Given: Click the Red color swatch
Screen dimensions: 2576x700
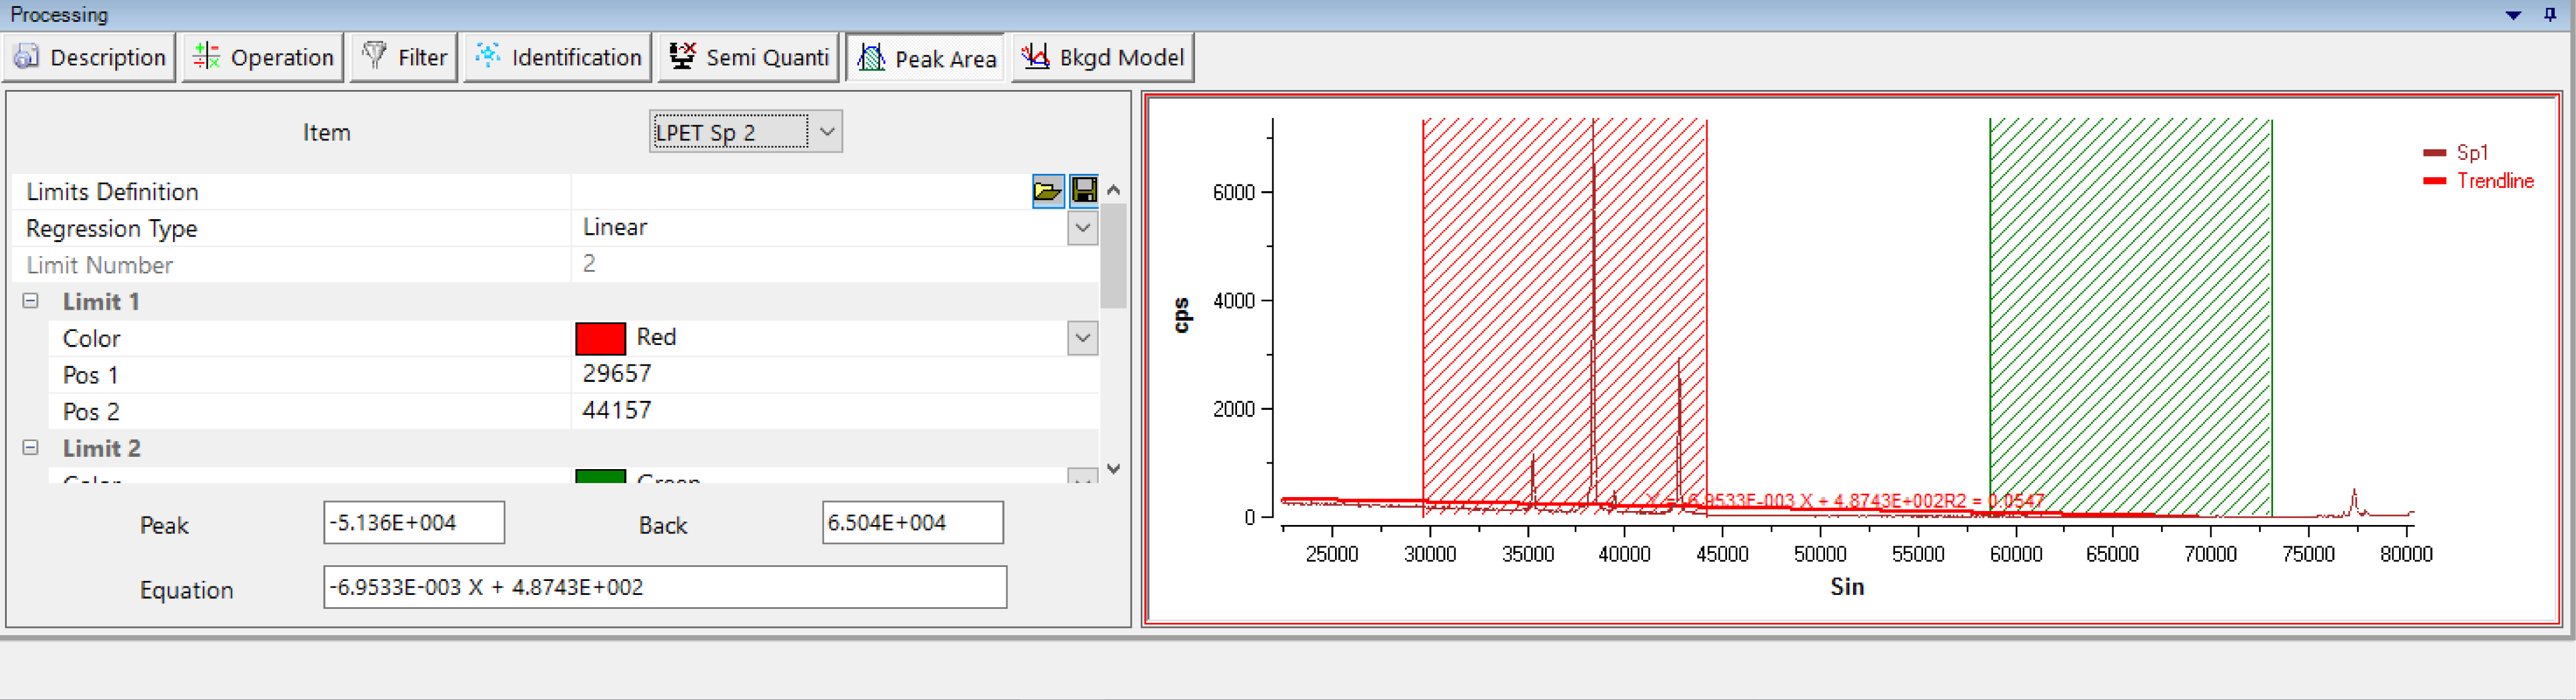Looking at the screenshot, I should (600, 338).
